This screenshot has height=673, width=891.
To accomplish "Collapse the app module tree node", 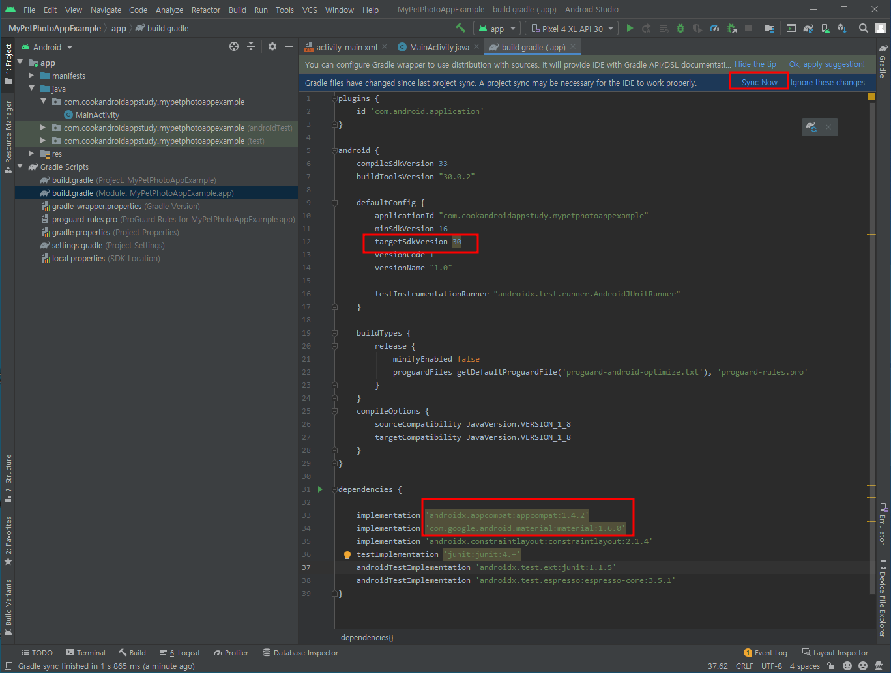I will (x=20, y=63).
